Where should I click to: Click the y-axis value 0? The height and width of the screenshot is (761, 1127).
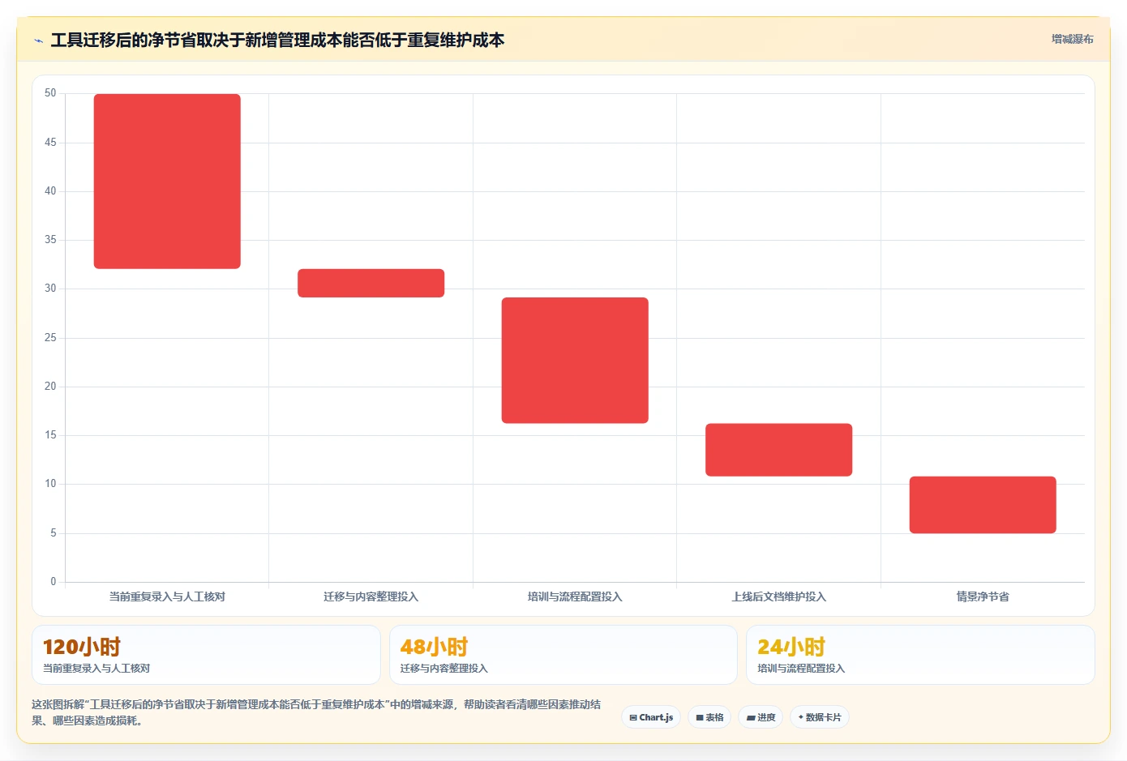point(54,581)
